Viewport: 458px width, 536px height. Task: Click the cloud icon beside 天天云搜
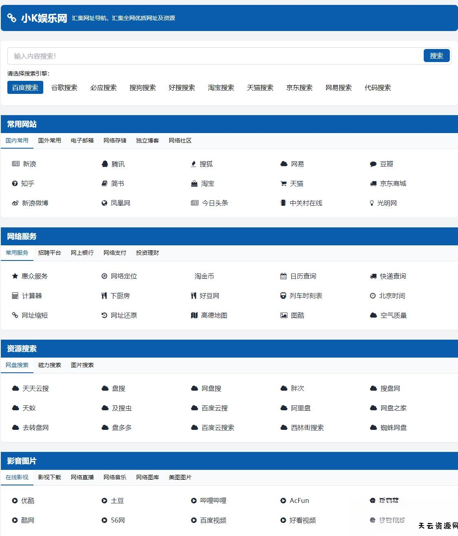(x=16, y=389)
